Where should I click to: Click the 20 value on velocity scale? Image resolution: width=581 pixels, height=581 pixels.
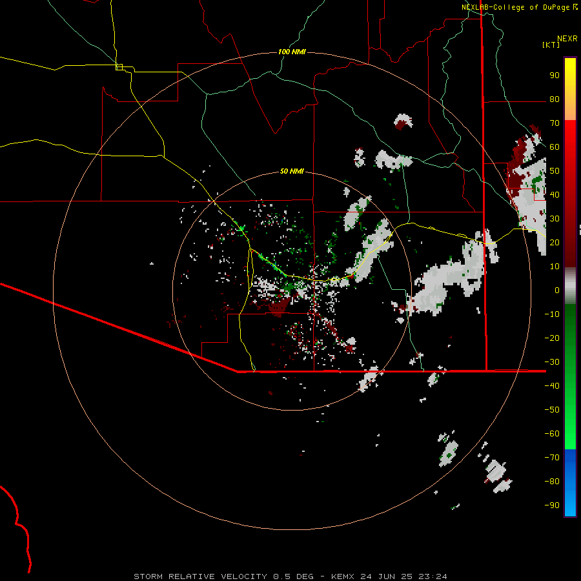coord(555,242)
